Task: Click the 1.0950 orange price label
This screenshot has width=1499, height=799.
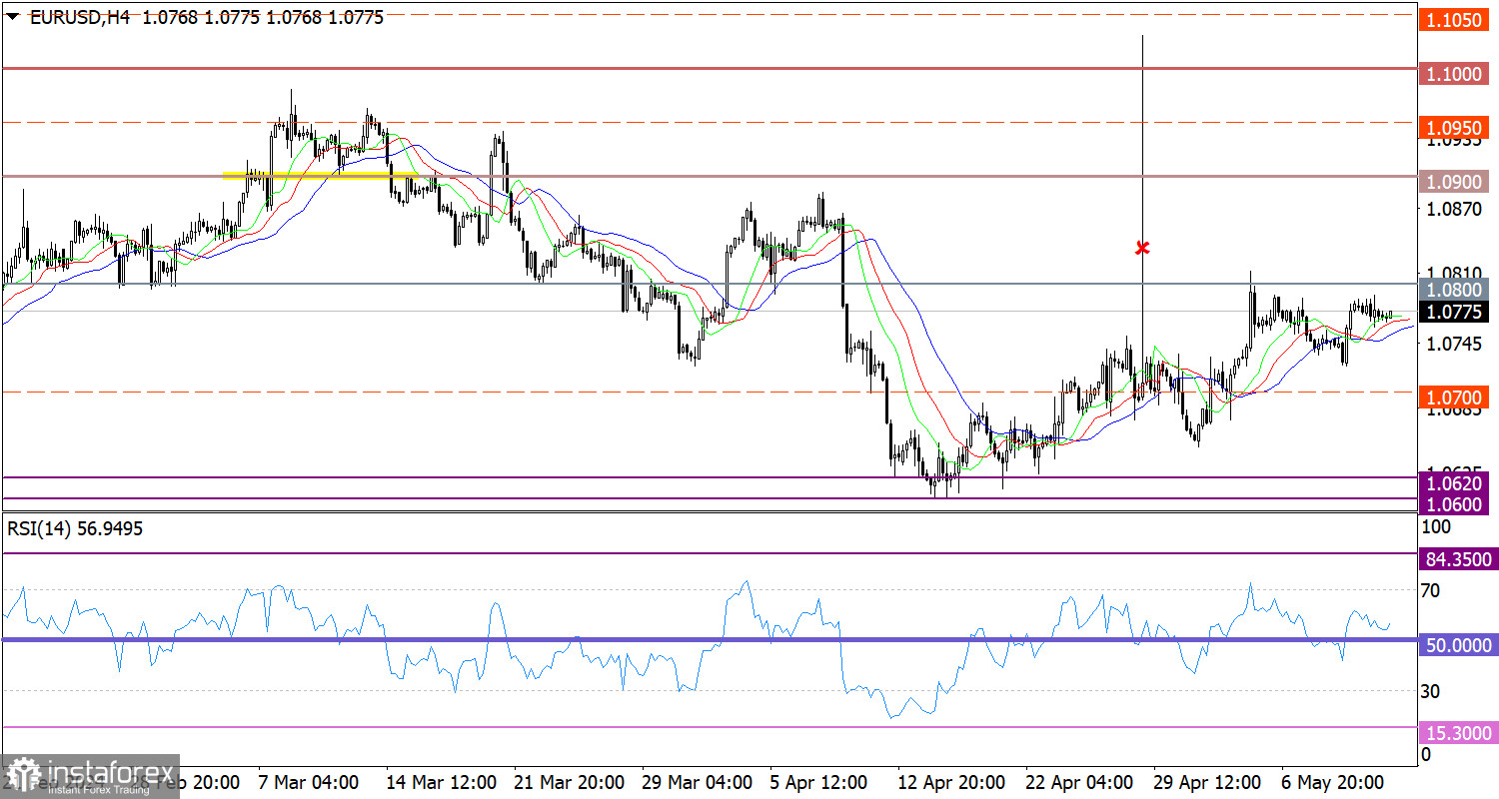Action: pos(1455,127)
